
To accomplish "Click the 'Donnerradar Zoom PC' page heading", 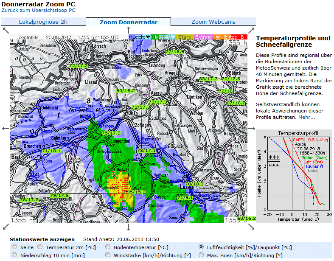I will (x=38, y=4).
